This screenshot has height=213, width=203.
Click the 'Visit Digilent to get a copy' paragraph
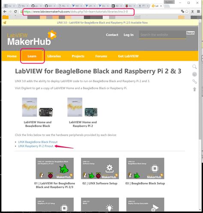(x=71, y=88)
